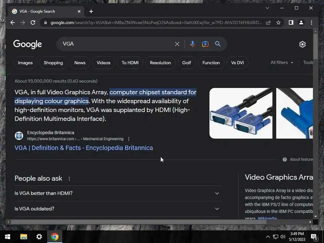Bookmark this page with star icon
This screenshot has width=324, height=243.
coord(278,22)
